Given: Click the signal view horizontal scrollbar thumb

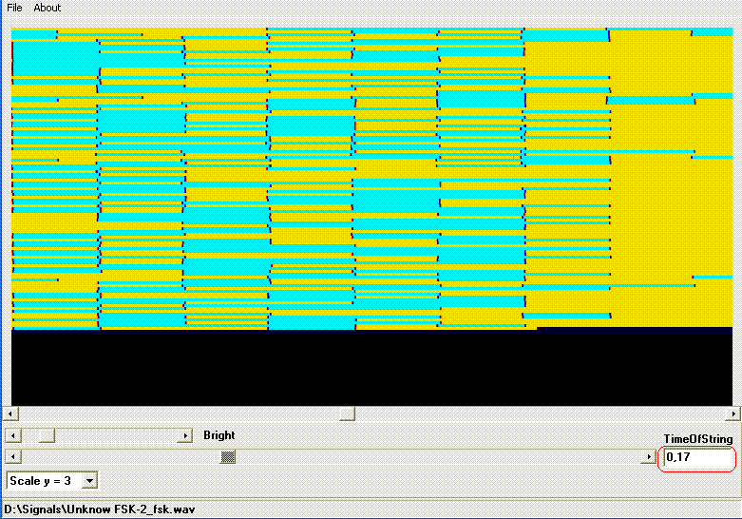Looking at the screenshot, I should [x=347, y=414].
